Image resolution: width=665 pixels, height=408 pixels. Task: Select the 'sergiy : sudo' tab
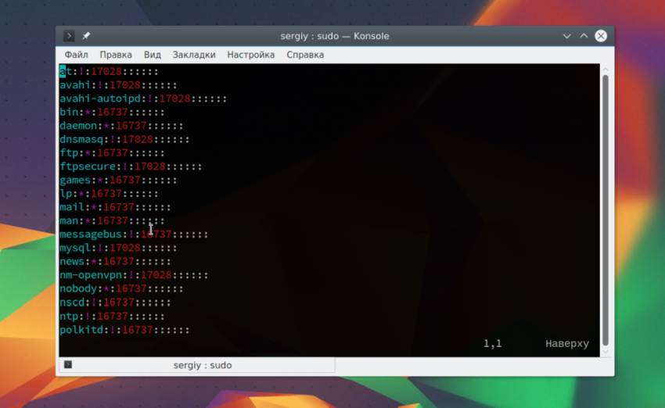tap(202, 365)
